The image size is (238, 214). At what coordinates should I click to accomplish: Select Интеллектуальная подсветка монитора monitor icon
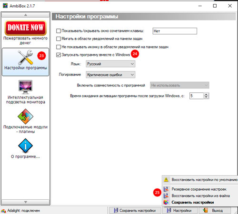coord(25,87)
